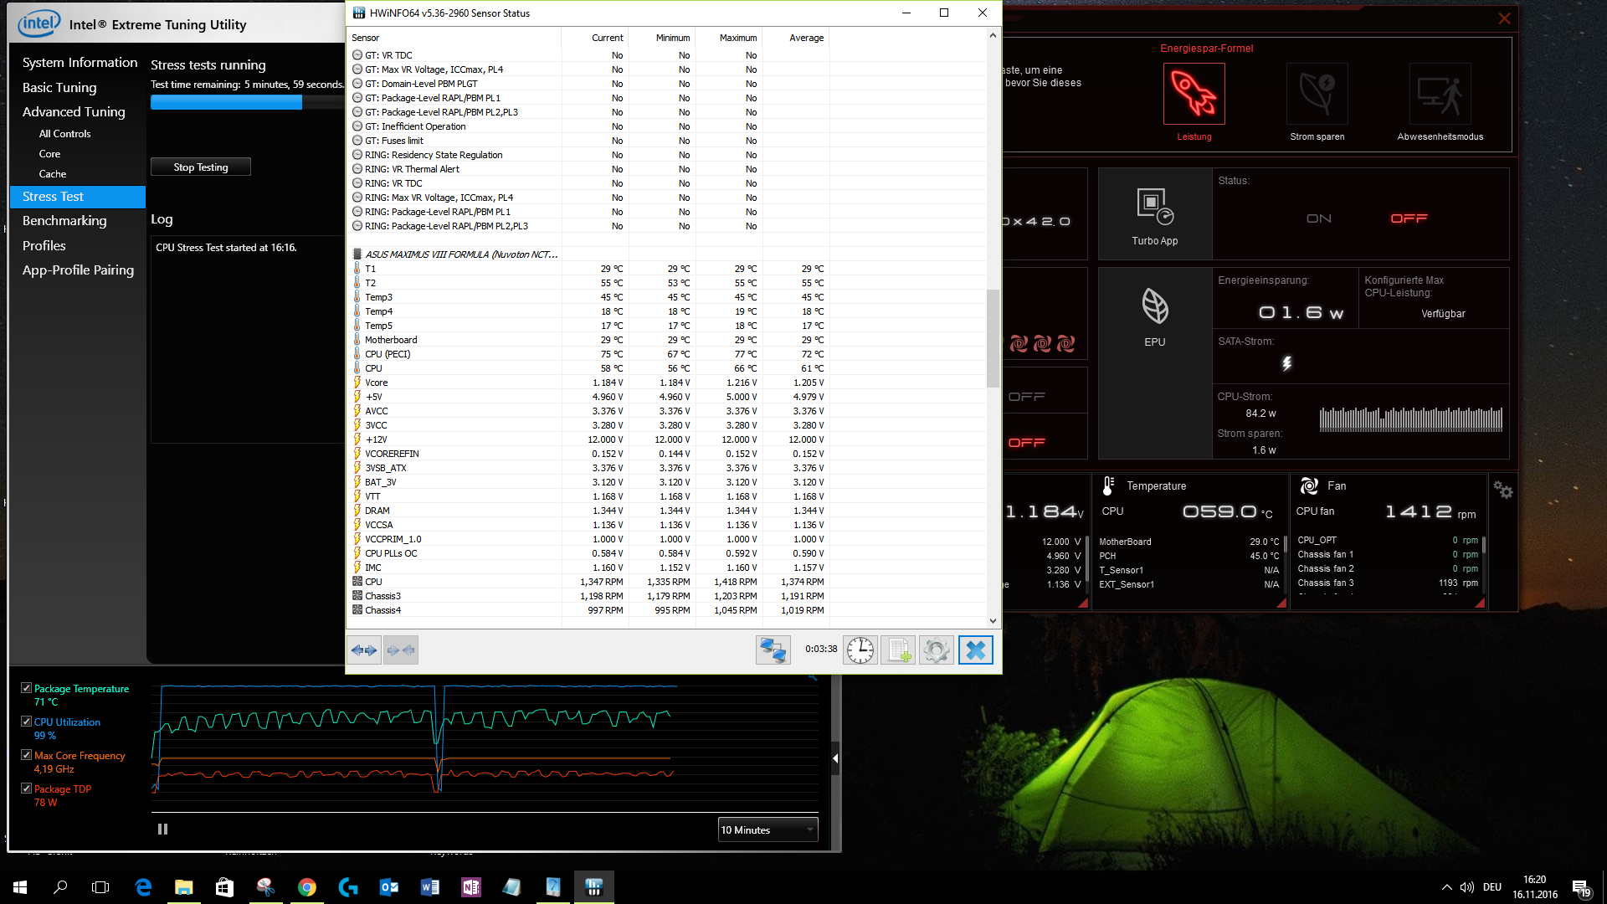This screenshot has height=904, width=1607.
Task: Open the taskbar volume control
Action: (x=1467, y=887)
